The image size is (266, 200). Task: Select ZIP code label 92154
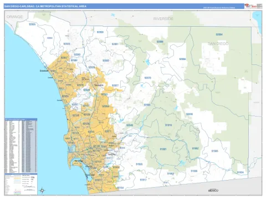click(x=120, y=188)
